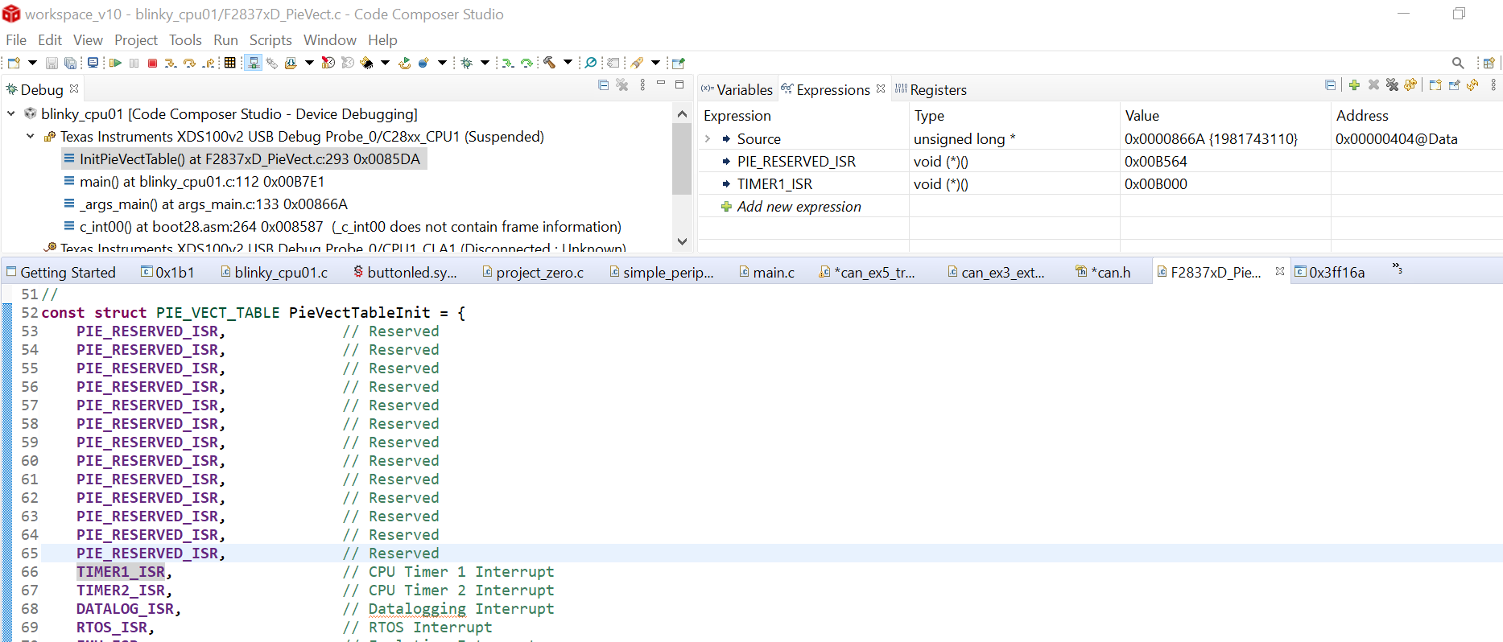Open the Scripts menu
This screenshot has width=1503, height=642.
(270, 40)
